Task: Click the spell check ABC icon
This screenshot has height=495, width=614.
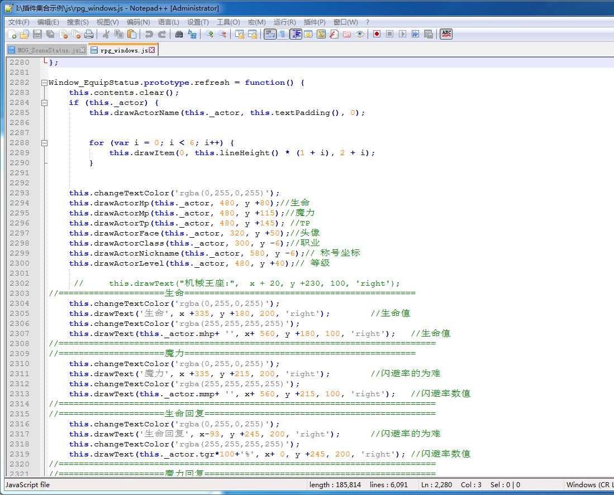Action: click(x=446, y=34)
